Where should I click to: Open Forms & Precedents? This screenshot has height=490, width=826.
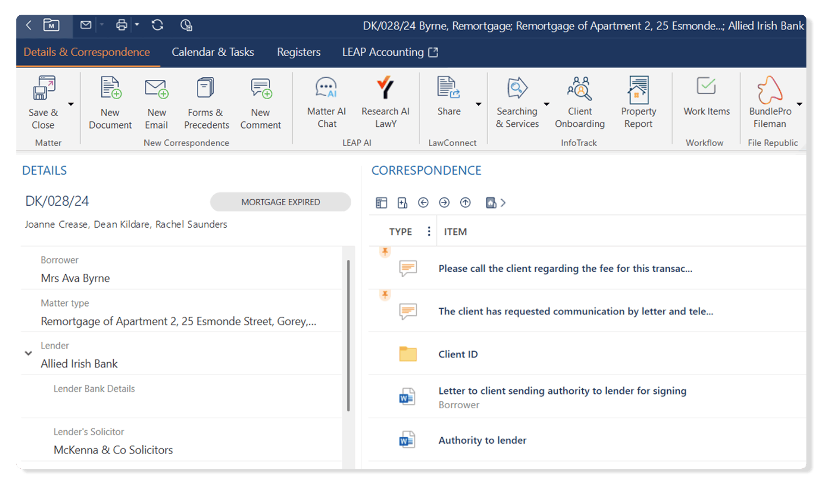click(206, 103)
